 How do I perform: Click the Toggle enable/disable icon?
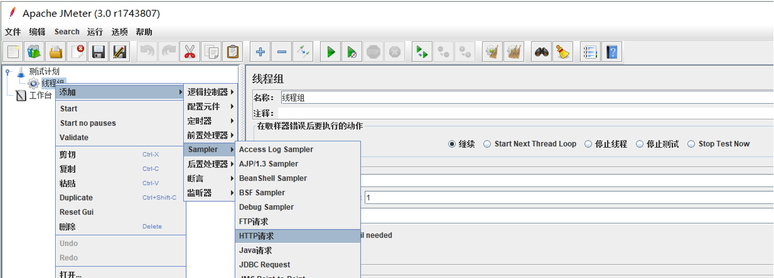tap(303, 52)
